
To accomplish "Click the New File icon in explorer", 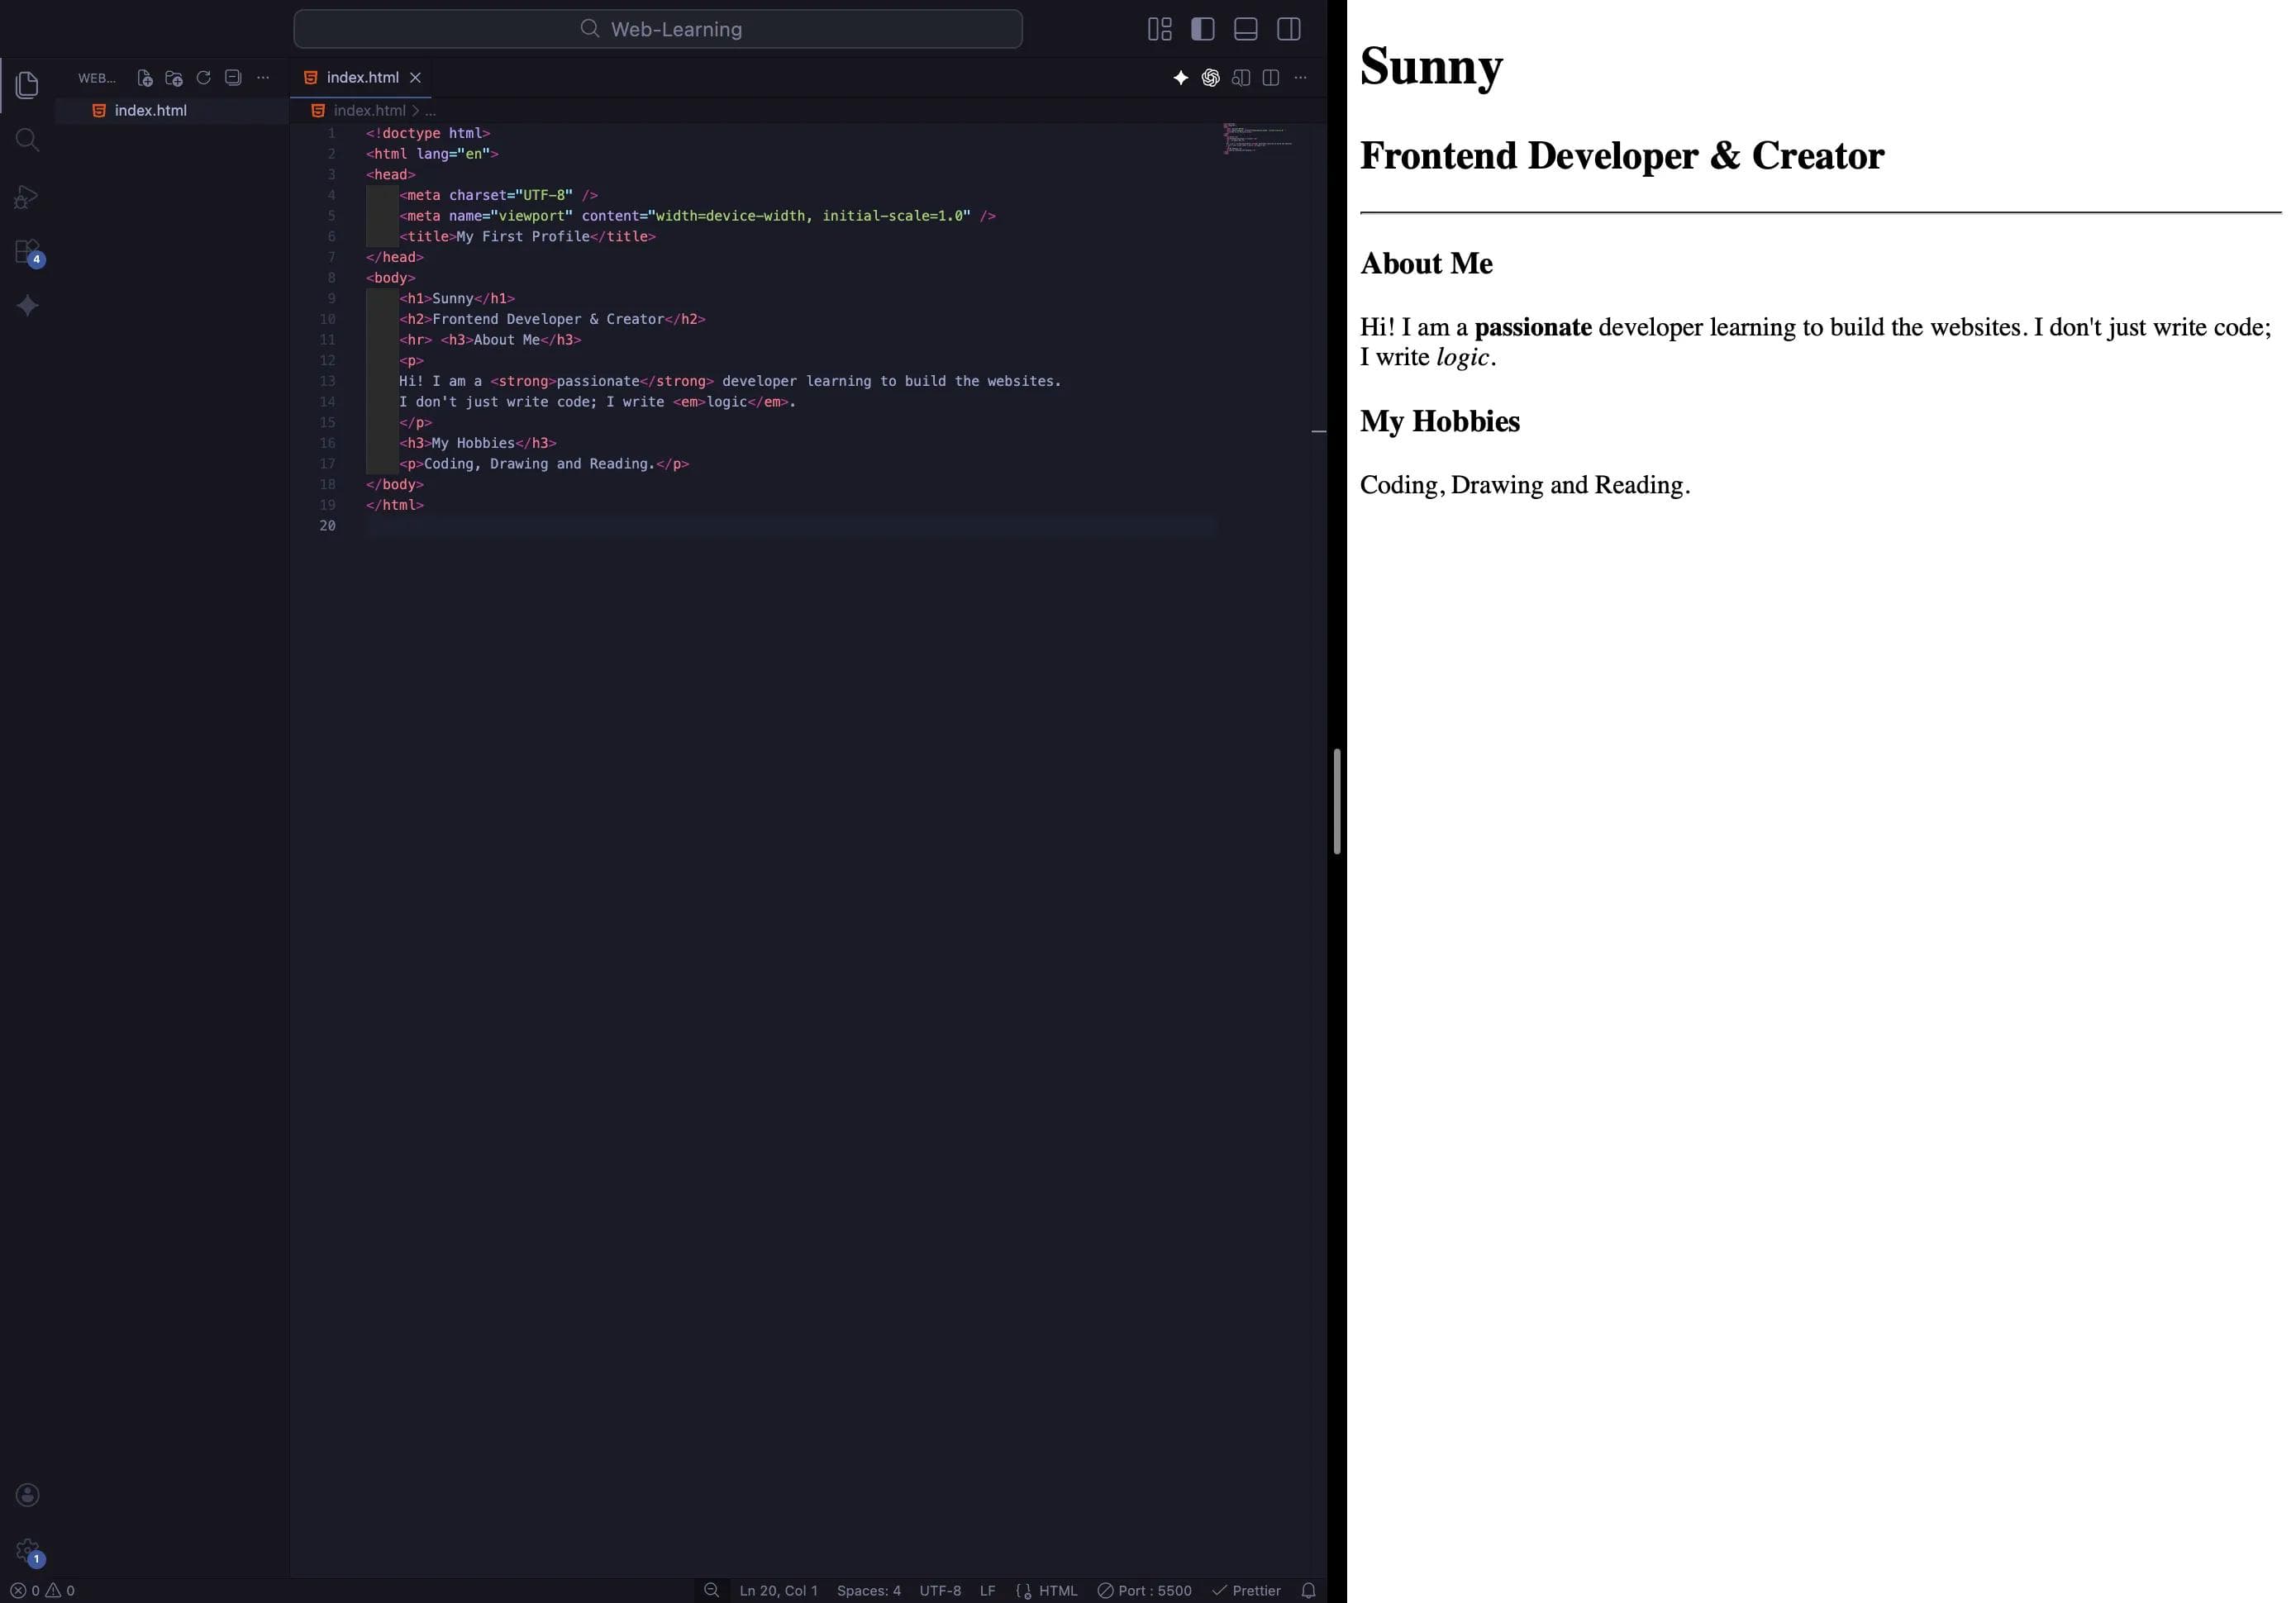I will point(144,78).
